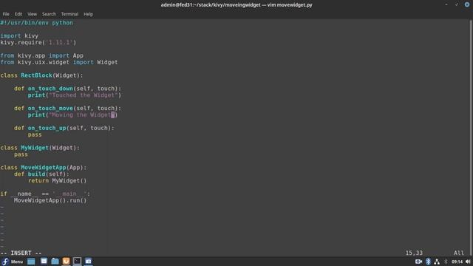Click the shebang line '#!/usr/bin/env python'
The height and width of the screenshot is (266, 473).
click(36, 23)
